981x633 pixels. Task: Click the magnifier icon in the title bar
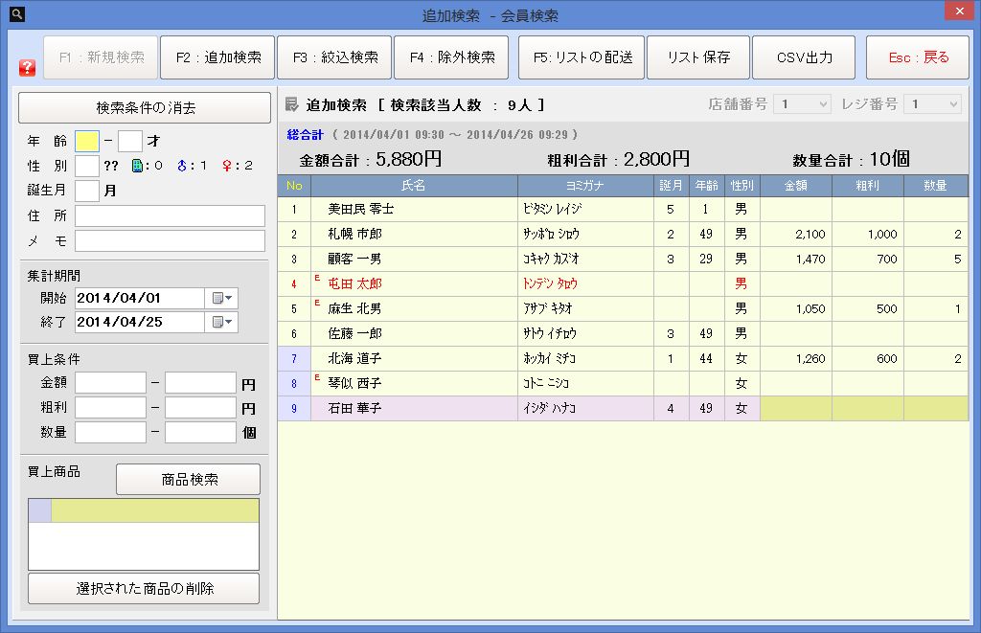[x=16, y=14]
